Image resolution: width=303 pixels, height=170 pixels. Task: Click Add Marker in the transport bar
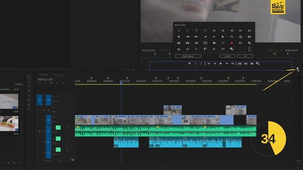(189, 64)
